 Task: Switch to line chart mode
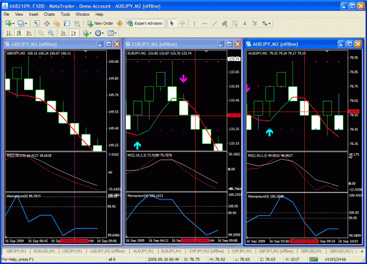pos(29,33)
